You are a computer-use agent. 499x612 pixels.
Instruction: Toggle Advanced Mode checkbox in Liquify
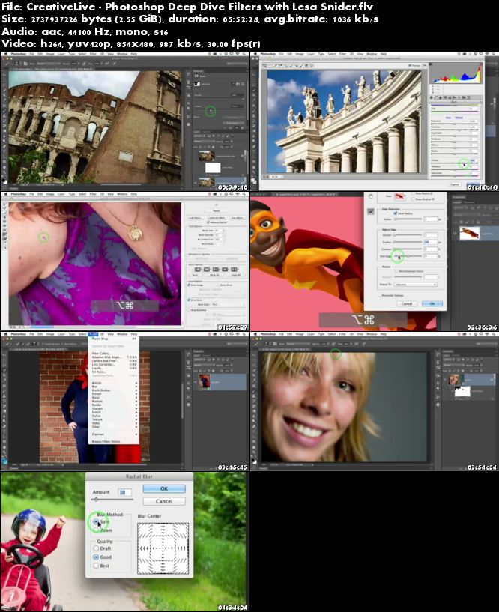click(208, 222)
